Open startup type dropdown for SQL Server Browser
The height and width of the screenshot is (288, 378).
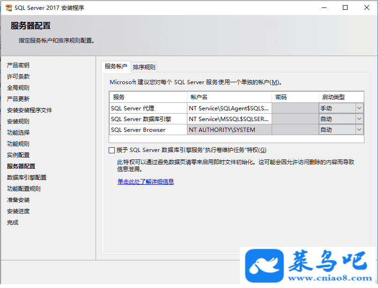point(359,130)
